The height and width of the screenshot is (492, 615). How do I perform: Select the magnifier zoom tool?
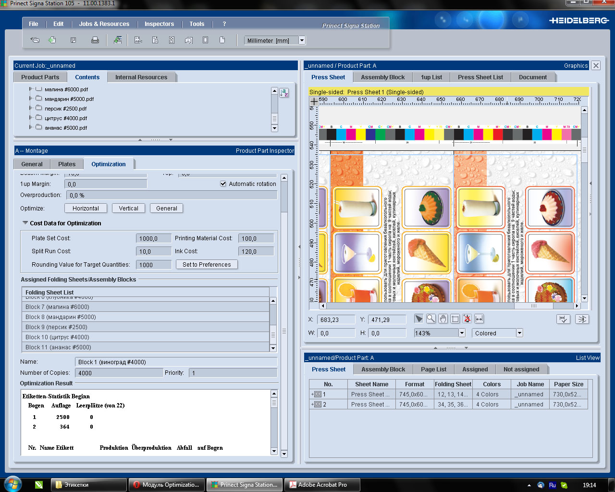click(x=431, y=319)
